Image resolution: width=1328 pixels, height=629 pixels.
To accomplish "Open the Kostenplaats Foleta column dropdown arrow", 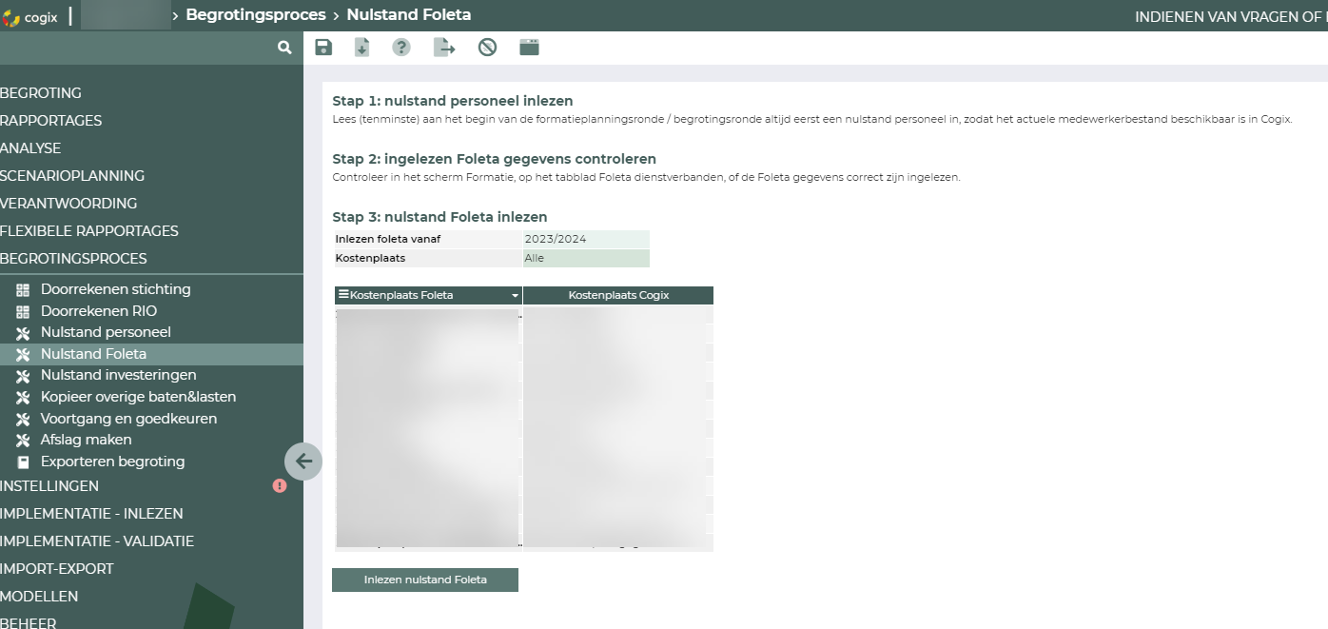I will (x=516, y=296).
